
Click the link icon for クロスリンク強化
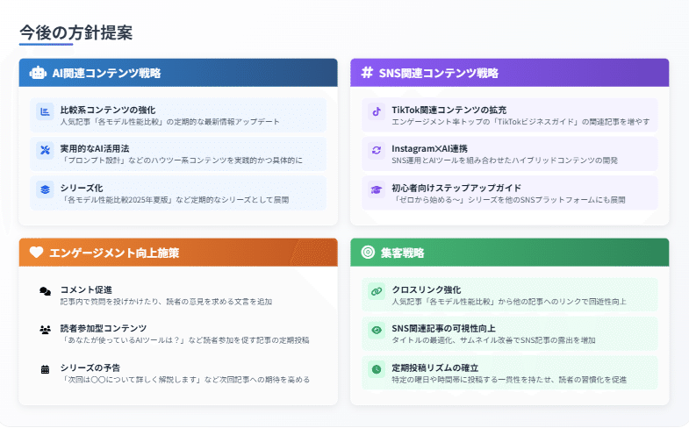pos(377,291)
